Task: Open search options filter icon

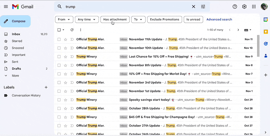Action: coord(203,7)
